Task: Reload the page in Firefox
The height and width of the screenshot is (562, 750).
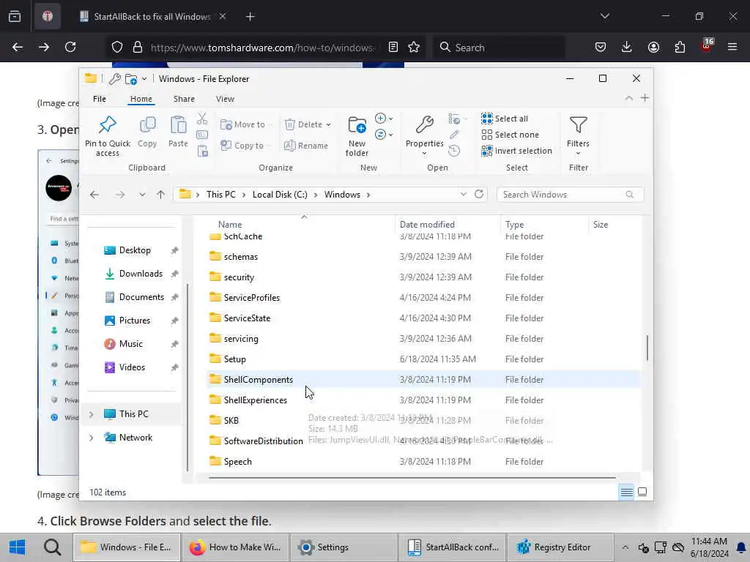Action: pos(70,47)
